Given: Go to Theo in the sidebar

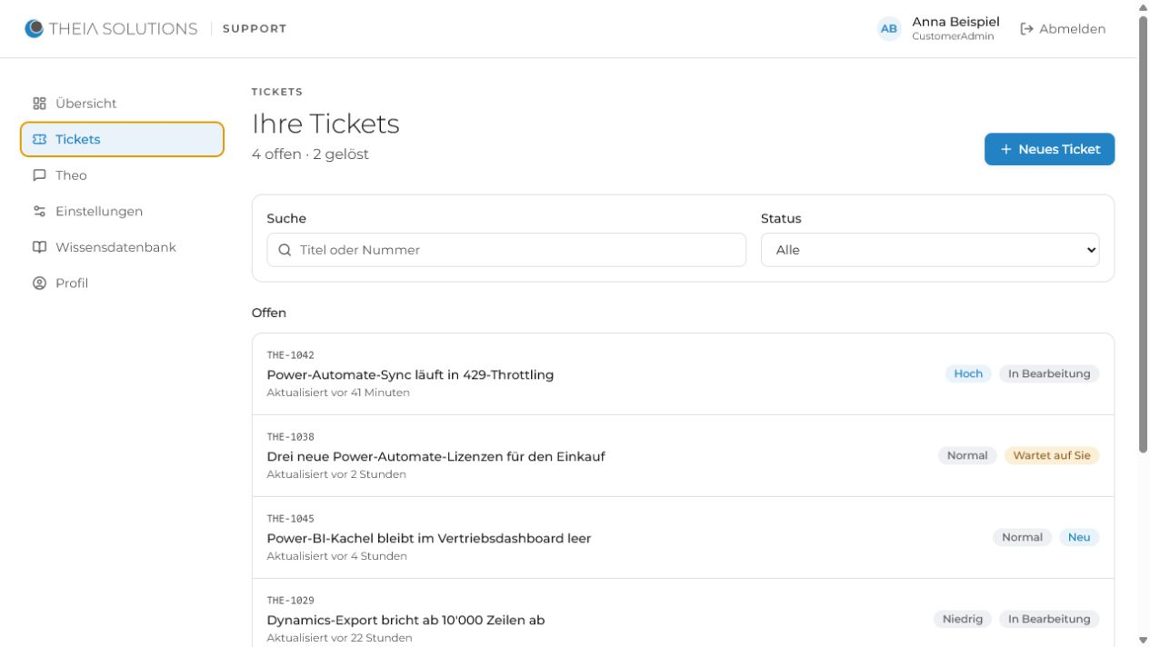Looking at the screenshot, I should [x=122, y=175].
